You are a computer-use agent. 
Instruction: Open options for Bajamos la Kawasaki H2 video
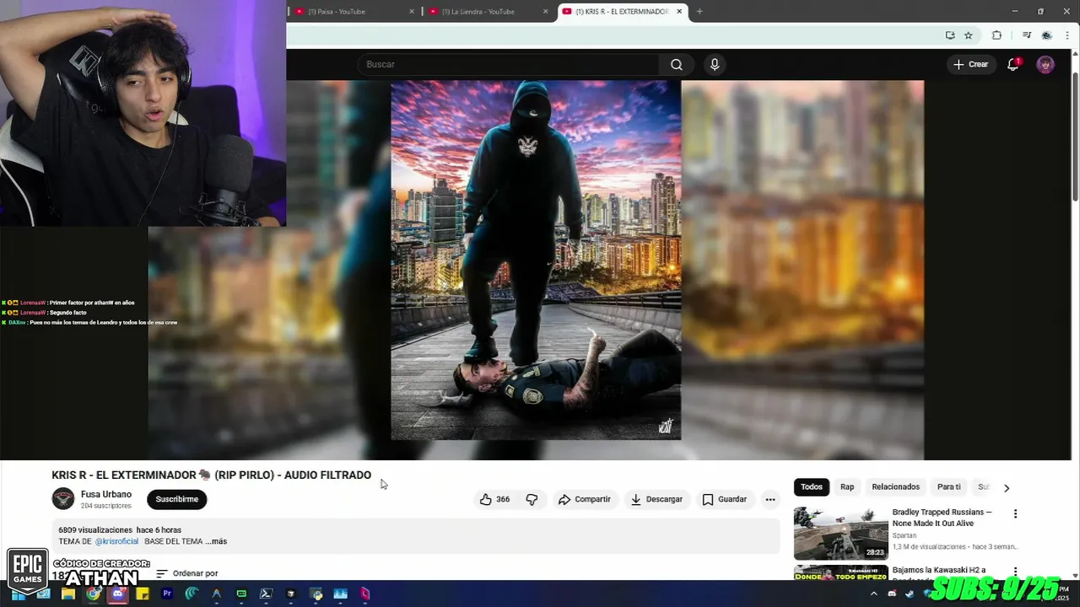(x=1015, y=572)
